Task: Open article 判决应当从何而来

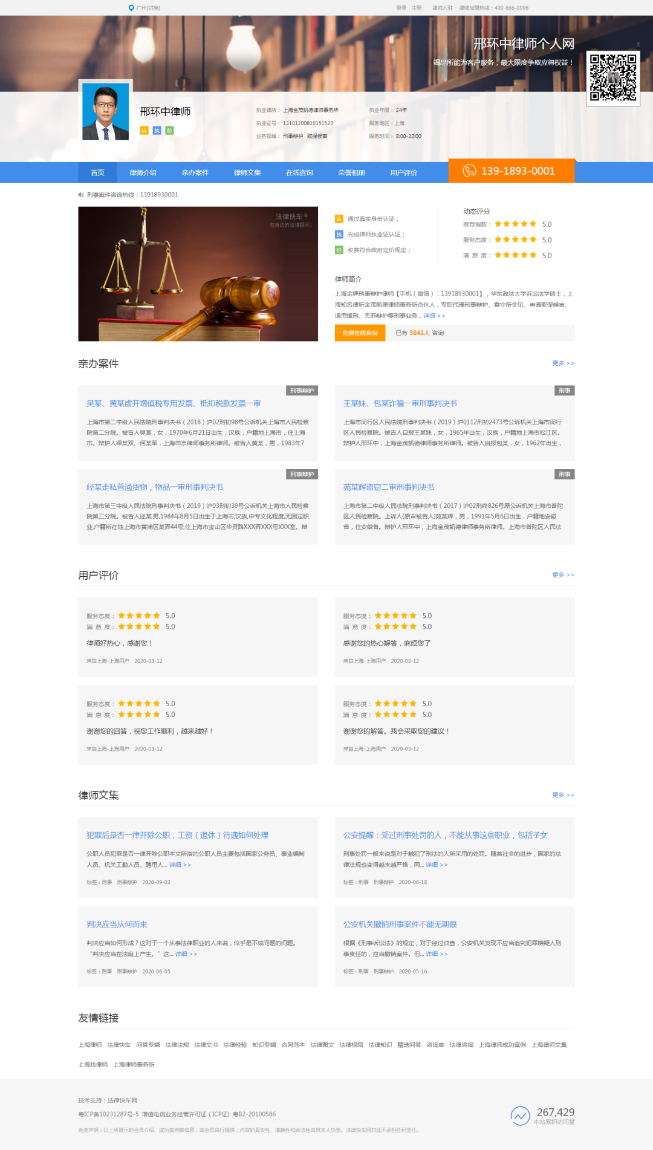Action: tap(117, 924)
